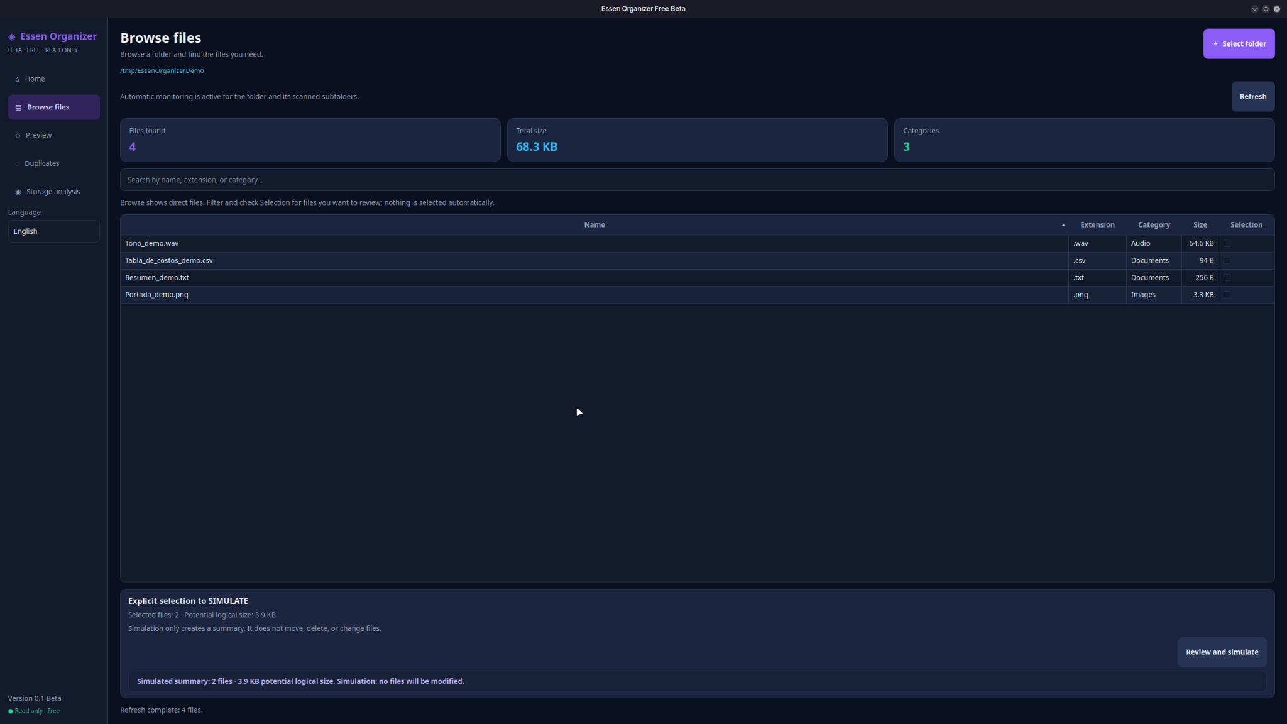The image size is (1287, 724).
Task: Click the window maximize diamond icon
Action: coord(1266,9)
